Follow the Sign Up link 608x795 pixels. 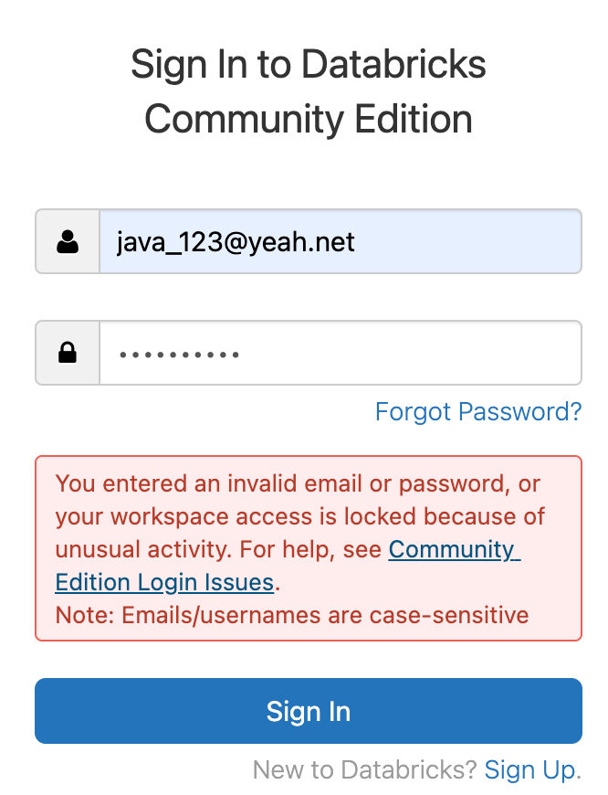[529, 769]
